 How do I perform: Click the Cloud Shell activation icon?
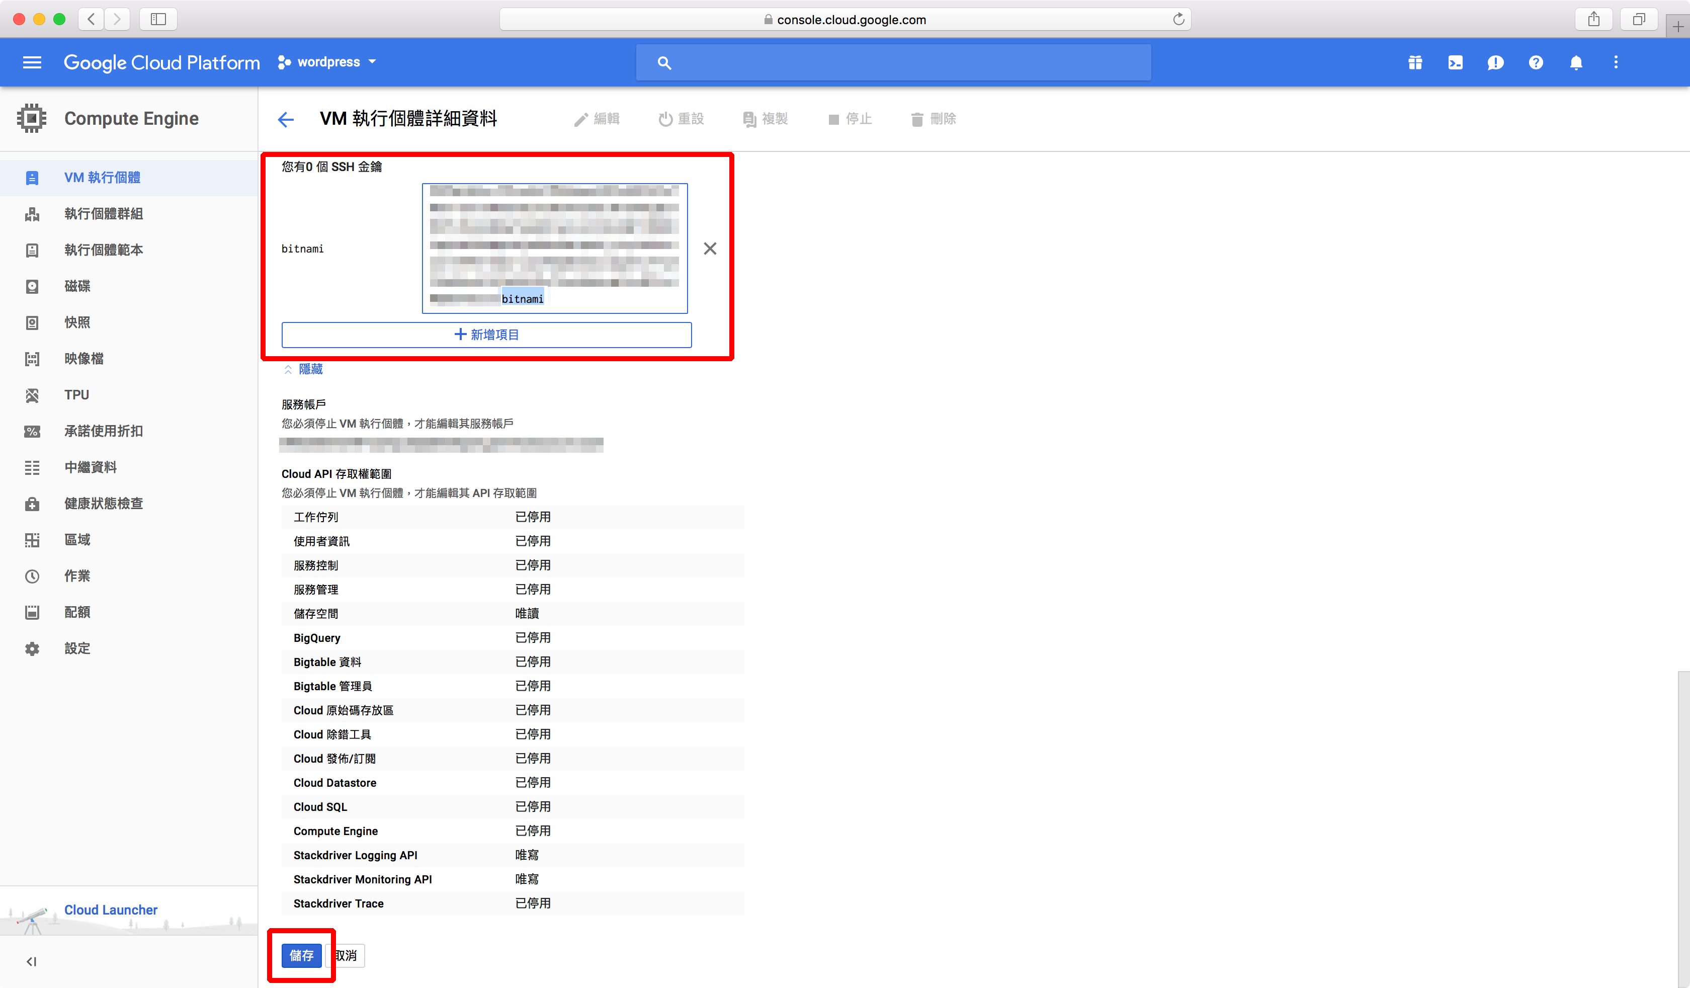pyautogui.click(x=1455, y=62)
